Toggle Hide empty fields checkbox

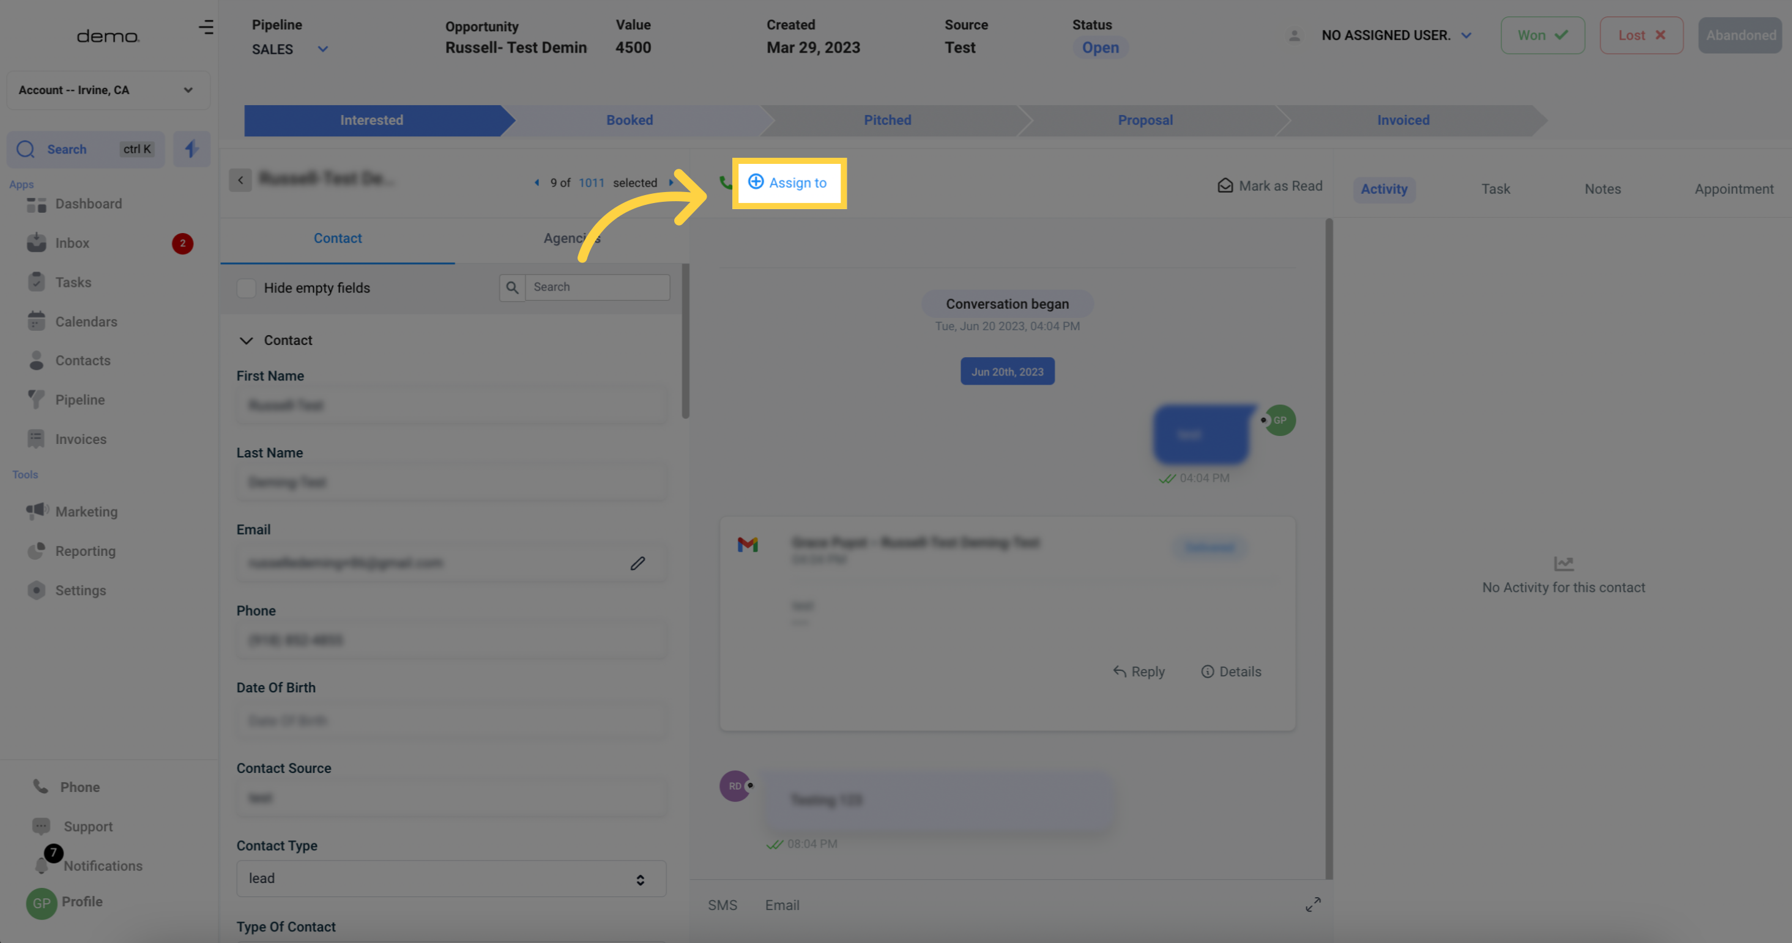[247, 288]
